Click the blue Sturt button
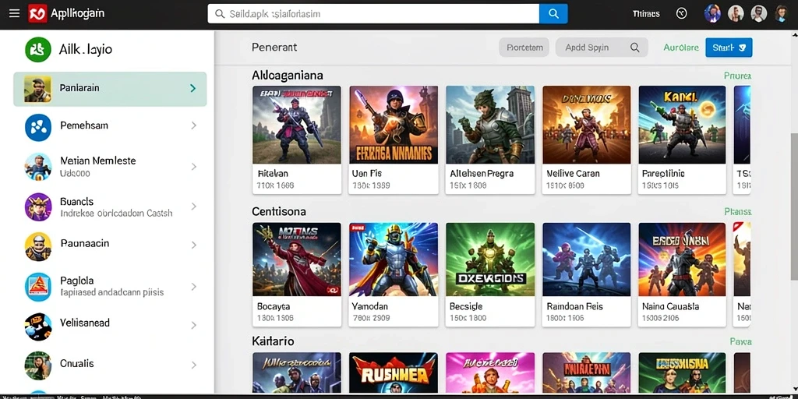The height and width of the screenshot is (399, 798). tap(729, 48)
